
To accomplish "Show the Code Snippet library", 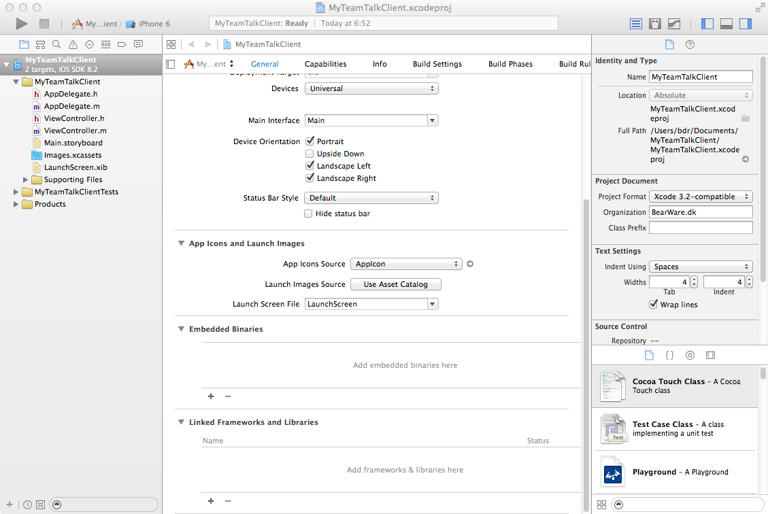I will [x=669, y=355].
